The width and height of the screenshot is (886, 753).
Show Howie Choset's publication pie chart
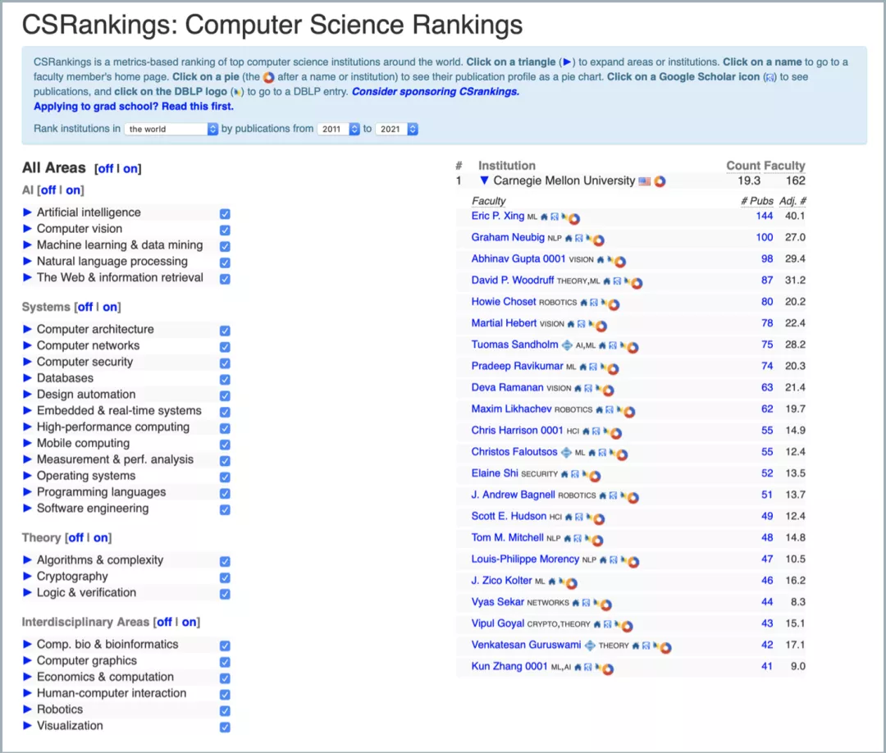pyautogui.click(x=614, y=304)
